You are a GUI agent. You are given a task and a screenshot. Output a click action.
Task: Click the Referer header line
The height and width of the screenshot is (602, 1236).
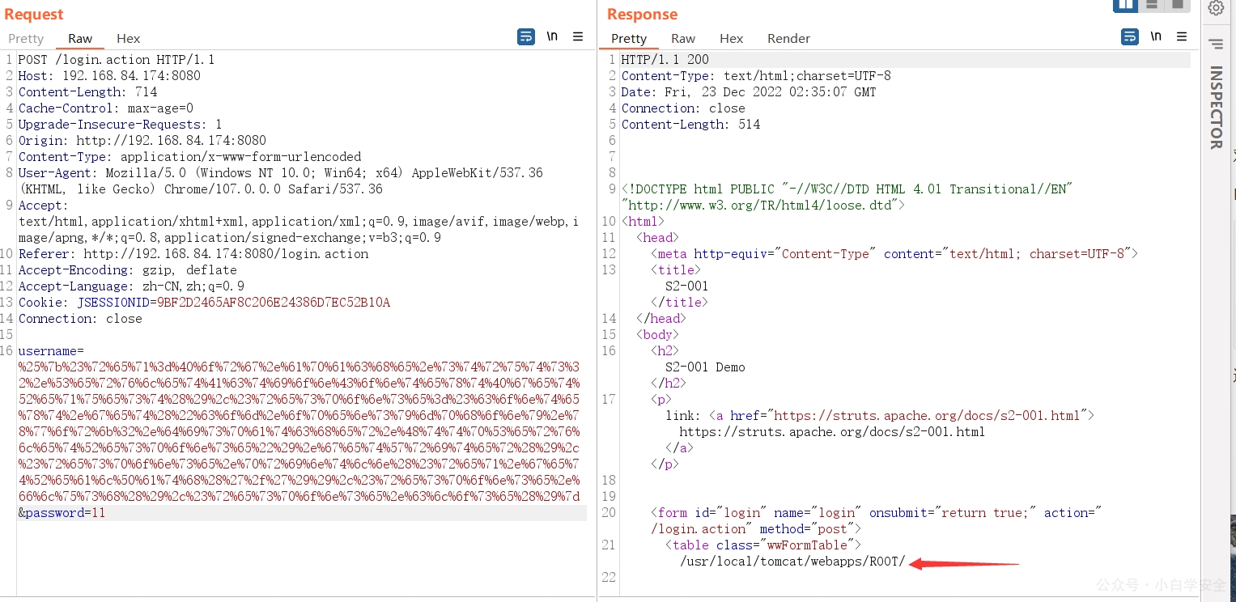193,253
